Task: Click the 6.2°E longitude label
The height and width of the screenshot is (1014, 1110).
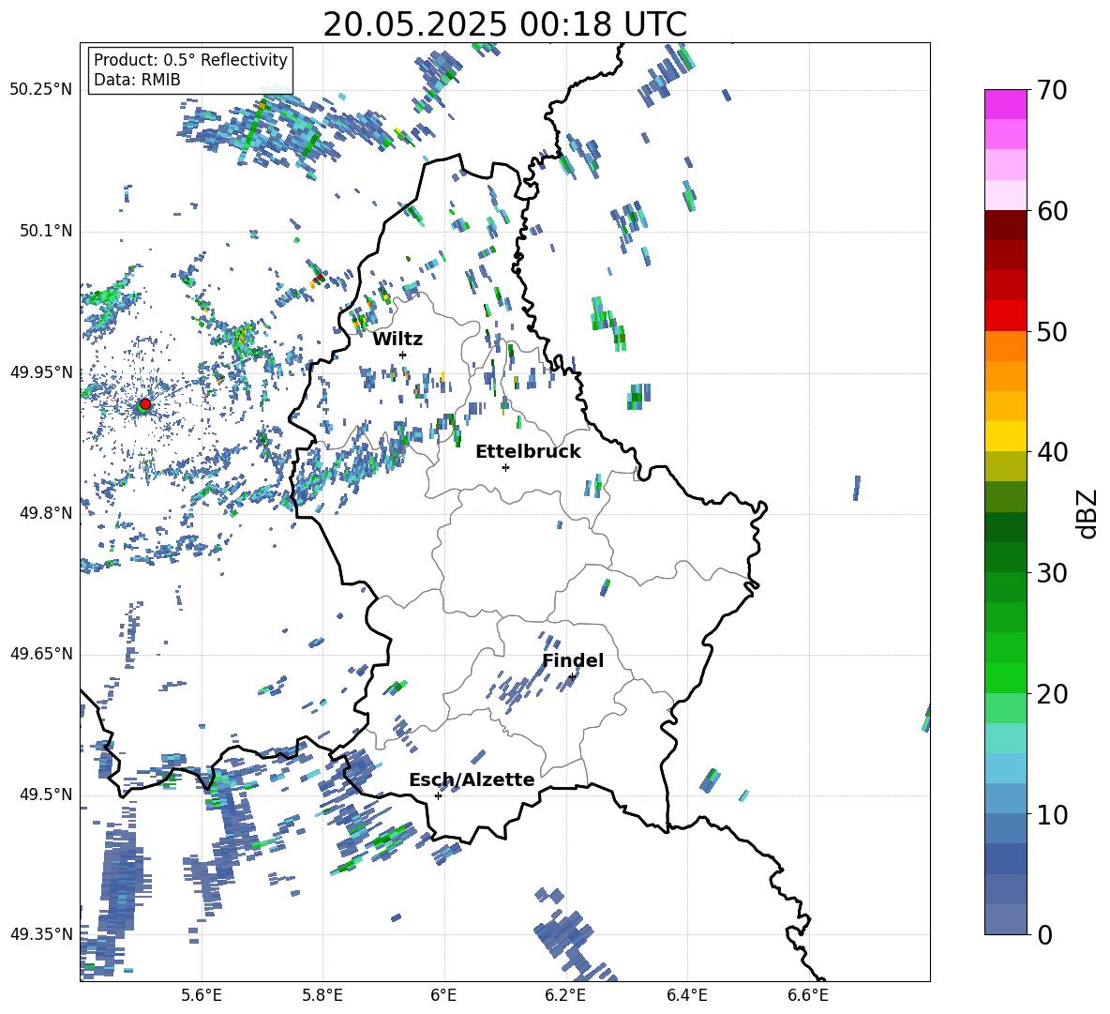Action: click(565, 996)
